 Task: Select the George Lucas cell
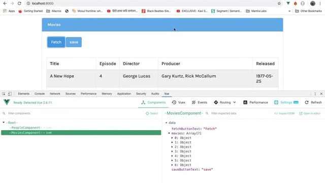[x=139, y=78]
